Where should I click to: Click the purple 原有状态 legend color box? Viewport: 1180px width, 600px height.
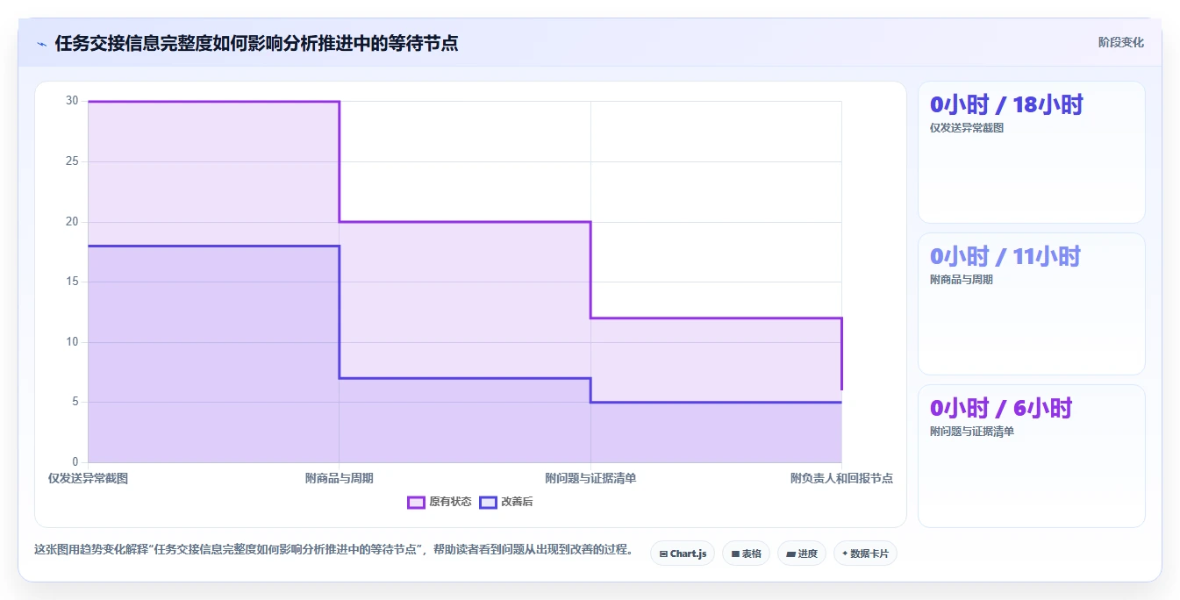coord(416,502)
